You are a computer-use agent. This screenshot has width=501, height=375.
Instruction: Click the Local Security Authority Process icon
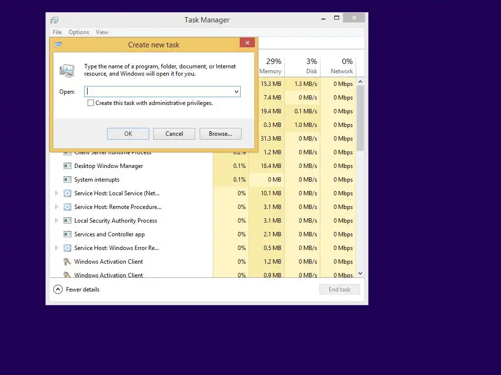(68, 221)
